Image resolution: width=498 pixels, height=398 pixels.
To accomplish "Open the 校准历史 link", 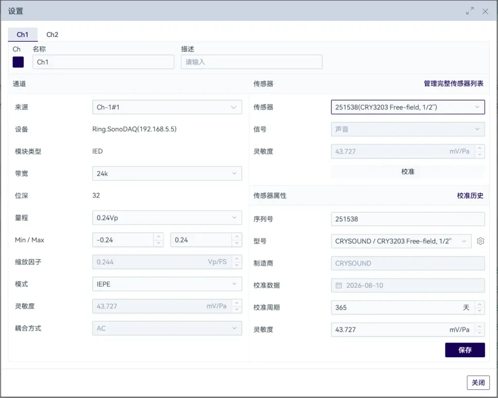I will pyautogui.click(x=470, y=195).
